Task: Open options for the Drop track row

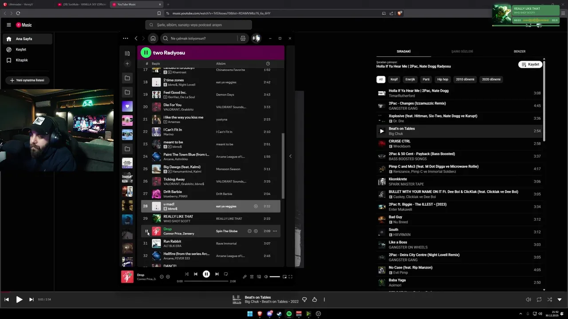Action: point(275,231)
